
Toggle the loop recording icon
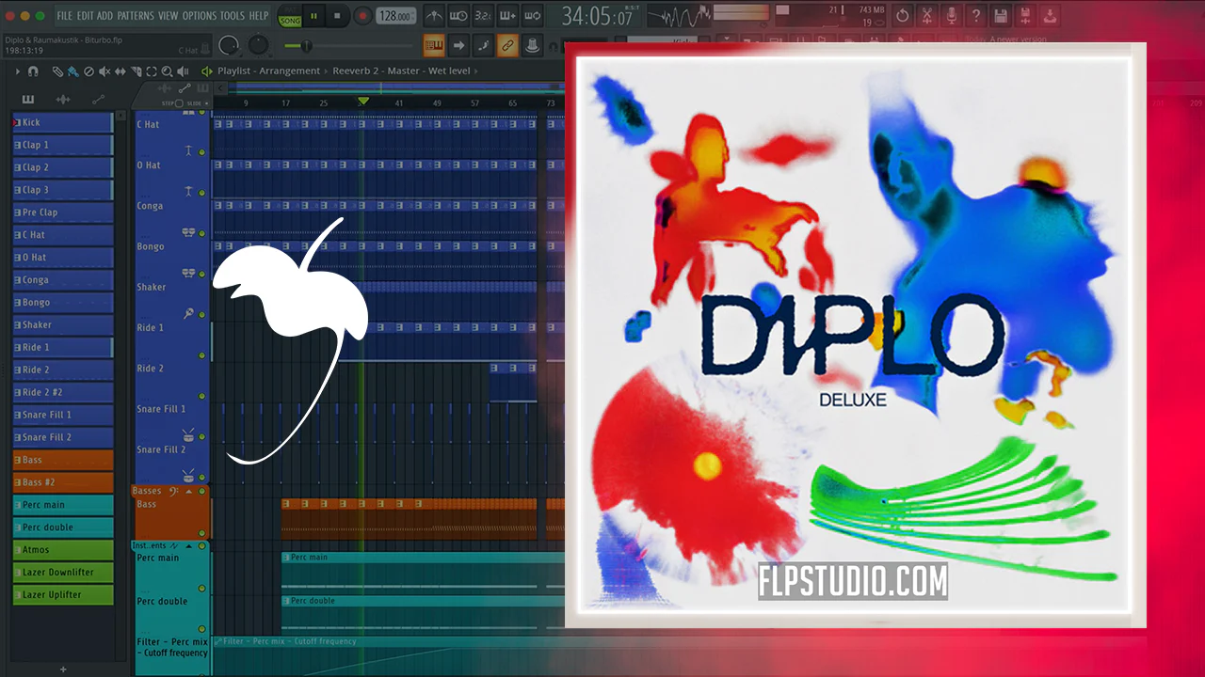point(532,16)
